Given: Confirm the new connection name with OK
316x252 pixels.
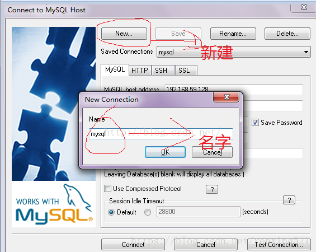Looking at the screenshot, I should pos(165,152).
